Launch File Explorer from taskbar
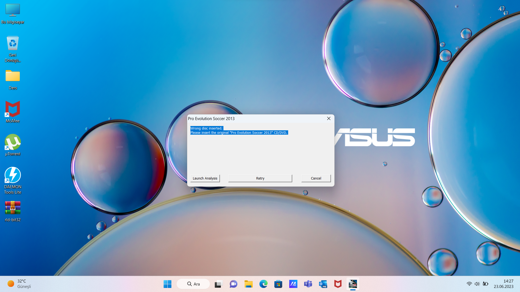 [248, 284]
